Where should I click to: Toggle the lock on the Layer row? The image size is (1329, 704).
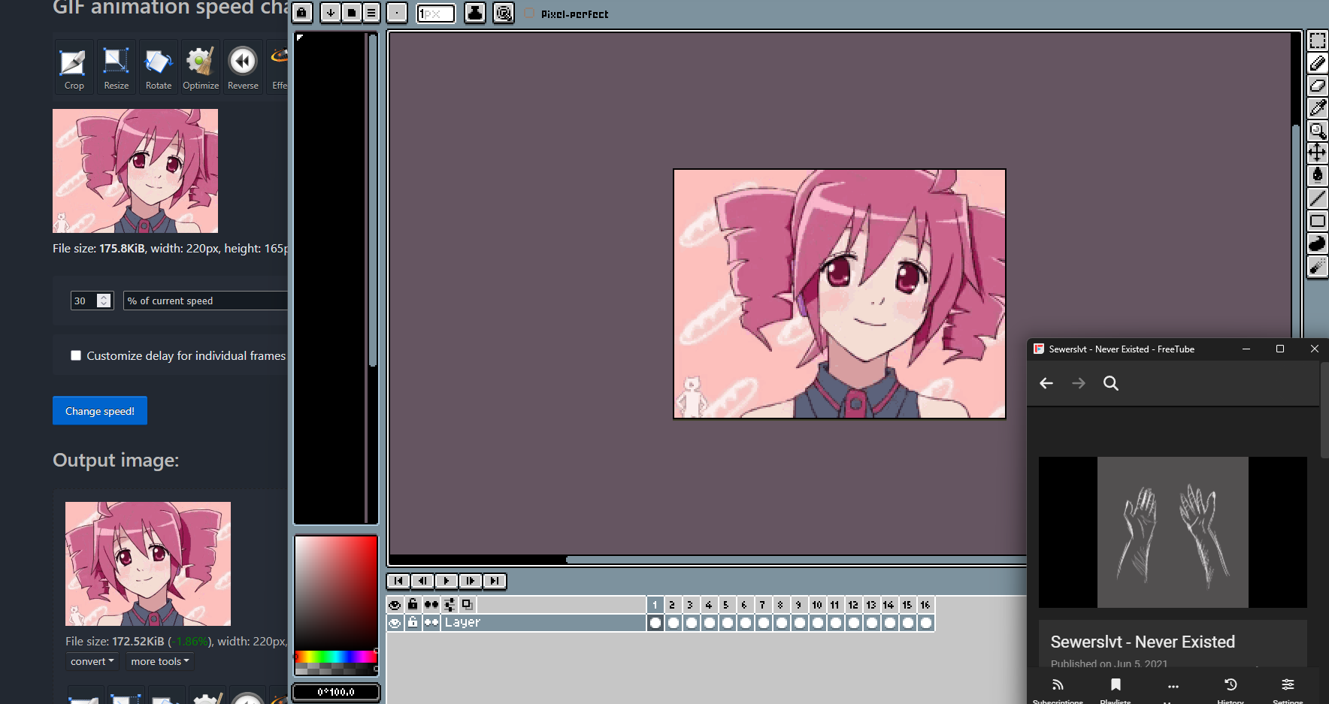coord(413,623)
